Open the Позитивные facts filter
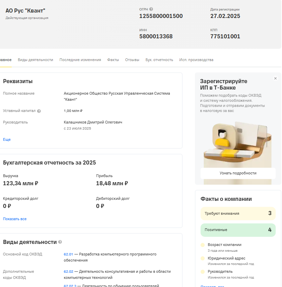The image size is (282, 287). point(238,230)
